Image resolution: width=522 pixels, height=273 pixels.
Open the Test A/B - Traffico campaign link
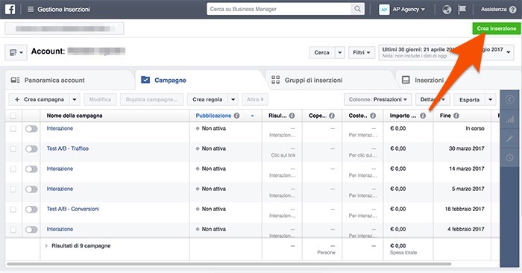68,148
